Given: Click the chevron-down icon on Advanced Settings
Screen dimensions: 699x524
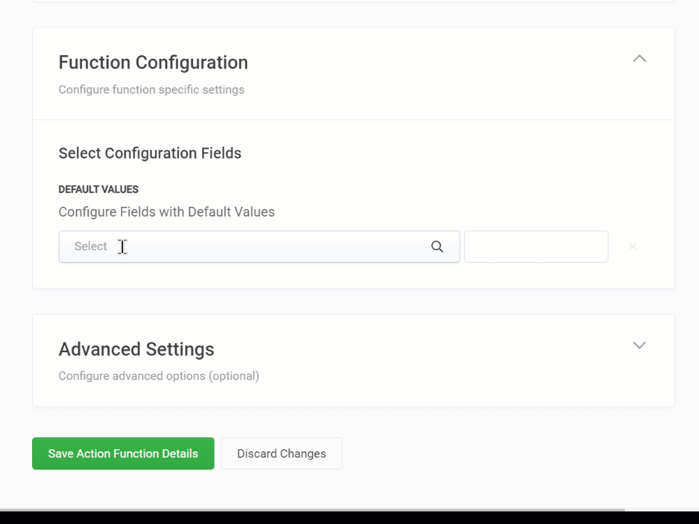Looking at the screenshot, I should coord(639,345).
